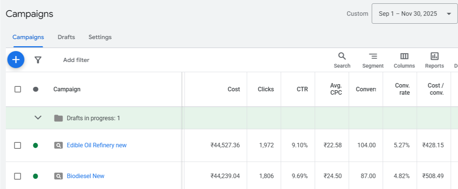The image size is (458, 189).
Task: Select the Edible Oil Refinery new checkbox
Action: [x=18, y=145]
